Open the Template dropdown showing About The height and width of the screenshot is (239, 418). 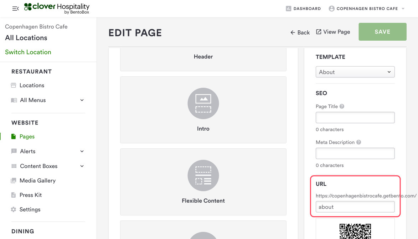pyautogui.click(x=355, y=72)
